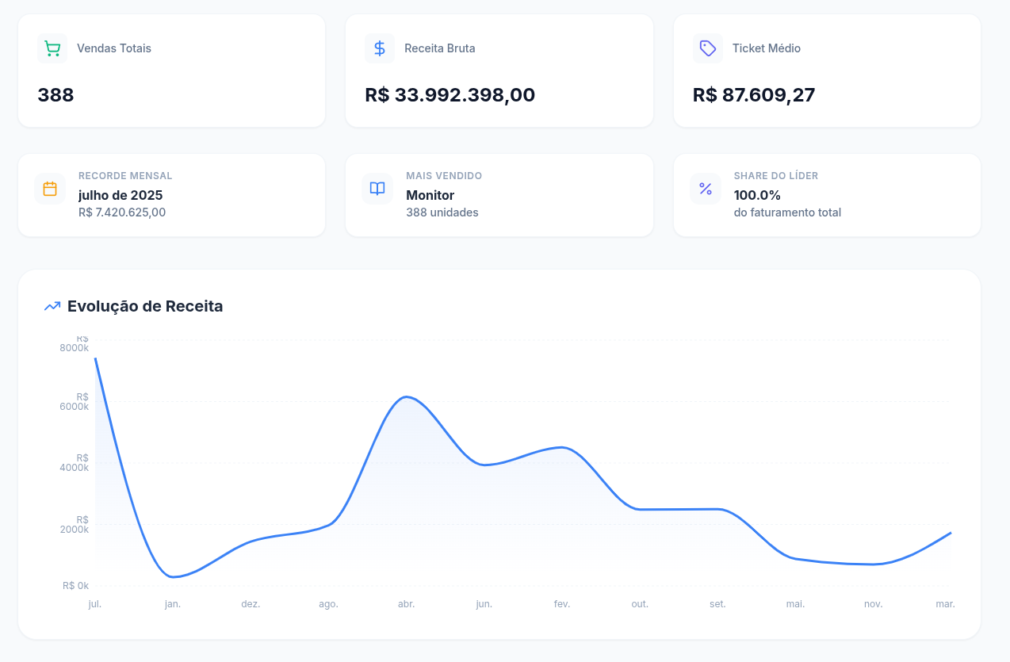Click the percent icon in the Share do Líder card
The height and width of the screenshot is (662, 1010).
pos(706,189)
